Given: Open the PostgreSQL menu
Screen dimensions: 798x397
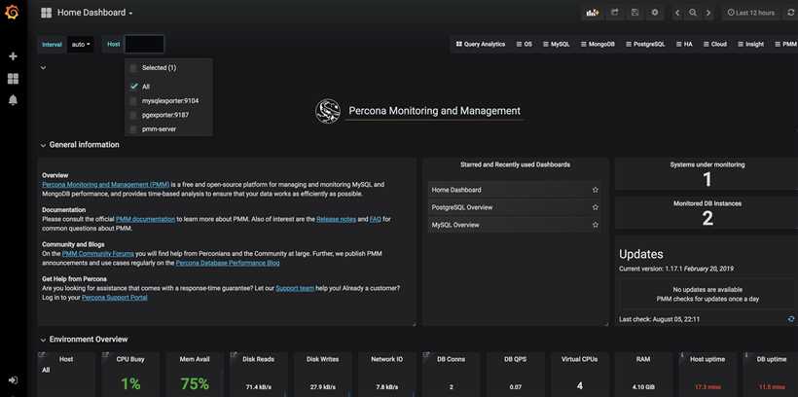Looking at the screenshot, I should pos(645,45).
